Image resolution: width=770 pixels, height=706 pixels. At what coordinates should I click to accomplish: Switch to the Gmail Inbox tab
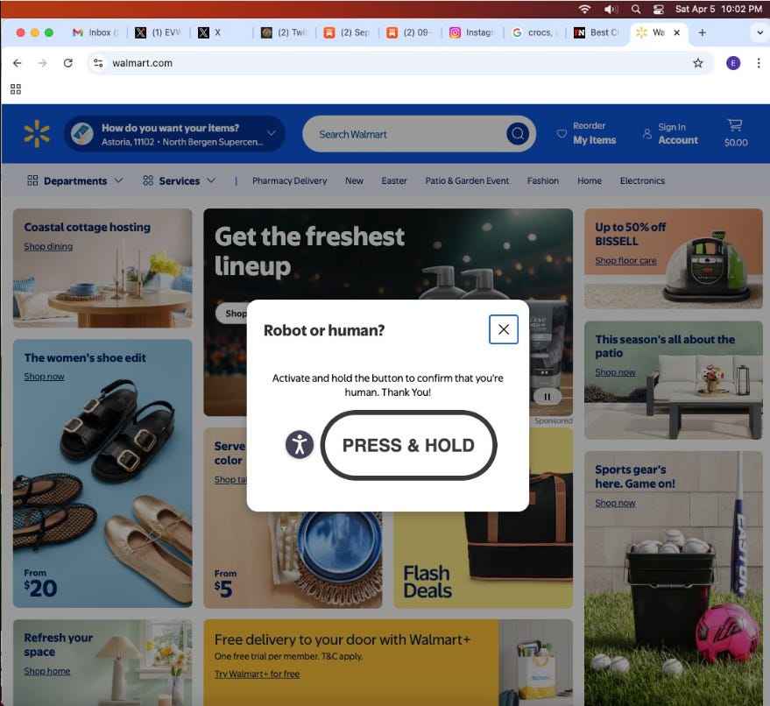tap(95, 32)
